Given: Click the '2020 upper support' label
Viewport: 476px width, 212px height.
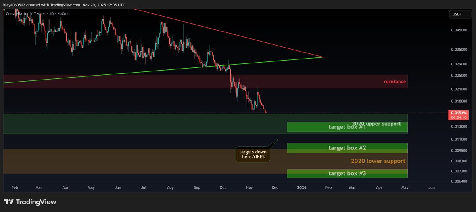Looking at the screenshot, I should [x=376, y=124].
